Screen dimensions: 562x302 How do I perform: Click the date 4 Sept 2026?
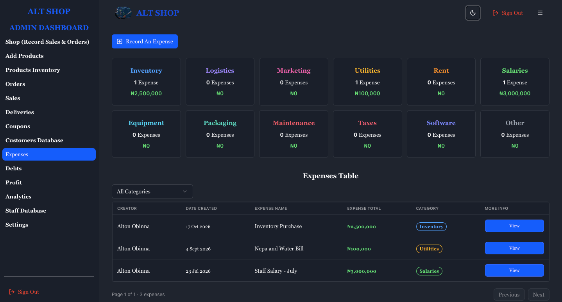tap(198, 249)
